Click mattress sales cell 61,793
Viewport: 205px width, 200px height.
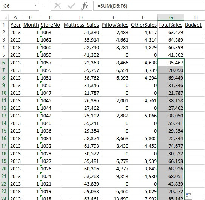(81, 146)
